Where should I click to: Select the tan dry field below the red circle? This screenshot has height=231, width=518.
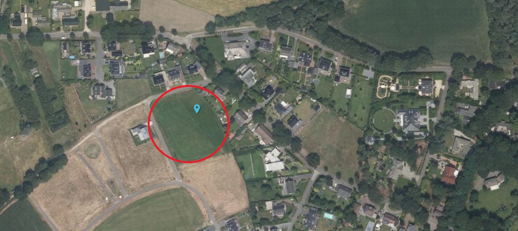[216, 182]
